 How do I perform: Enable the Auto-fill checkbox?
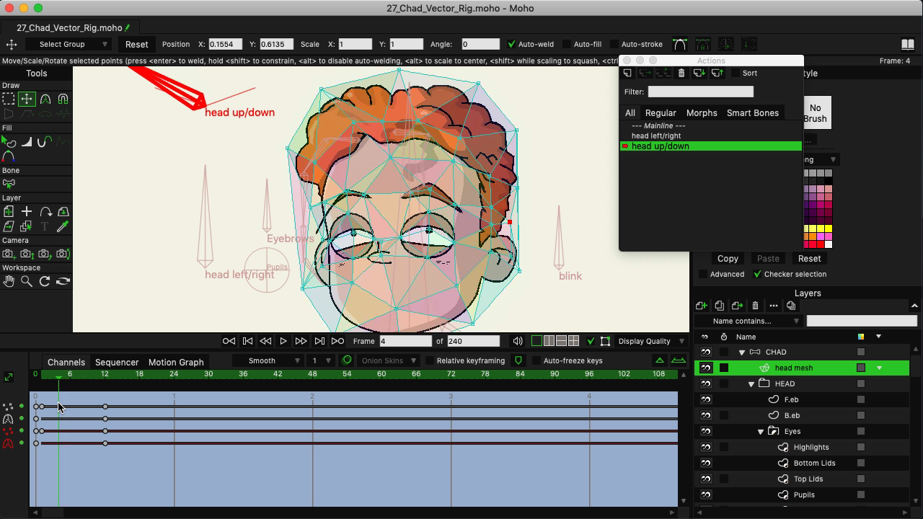(566, 44)
